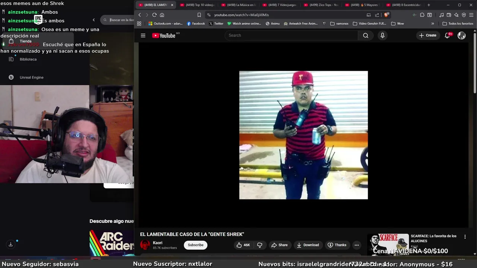Reload the current browser page

tap(154, 15)
